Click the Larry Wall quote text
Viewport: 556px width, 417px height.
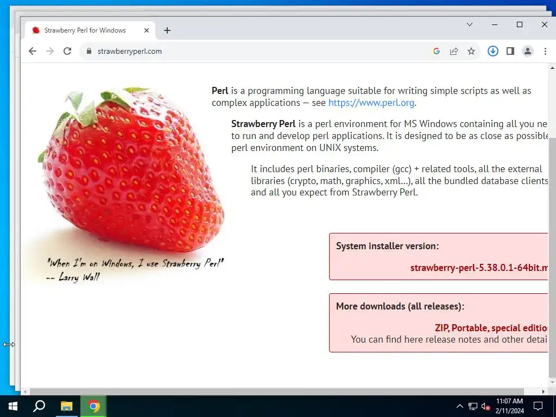click(x=135, y=269)
